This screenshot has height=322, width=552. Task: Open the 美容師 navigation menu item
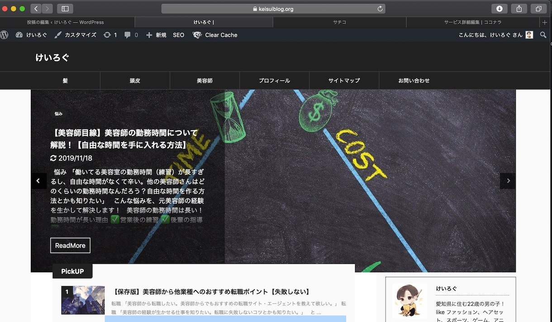coord(205,80)
